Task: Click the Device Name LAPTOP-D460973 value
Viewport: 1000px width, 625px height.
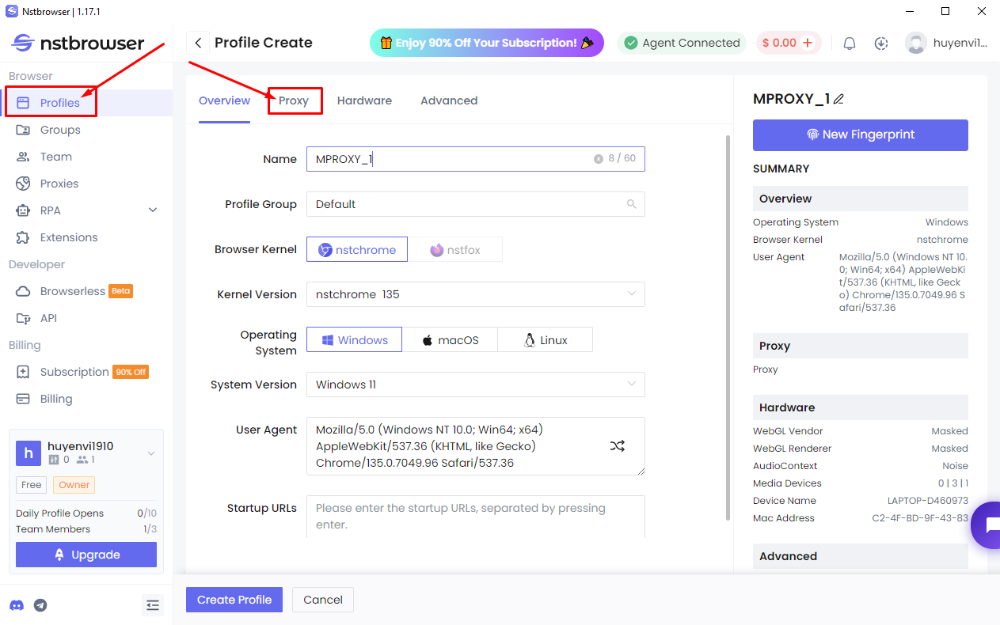Action: click(x=927, y=501)
